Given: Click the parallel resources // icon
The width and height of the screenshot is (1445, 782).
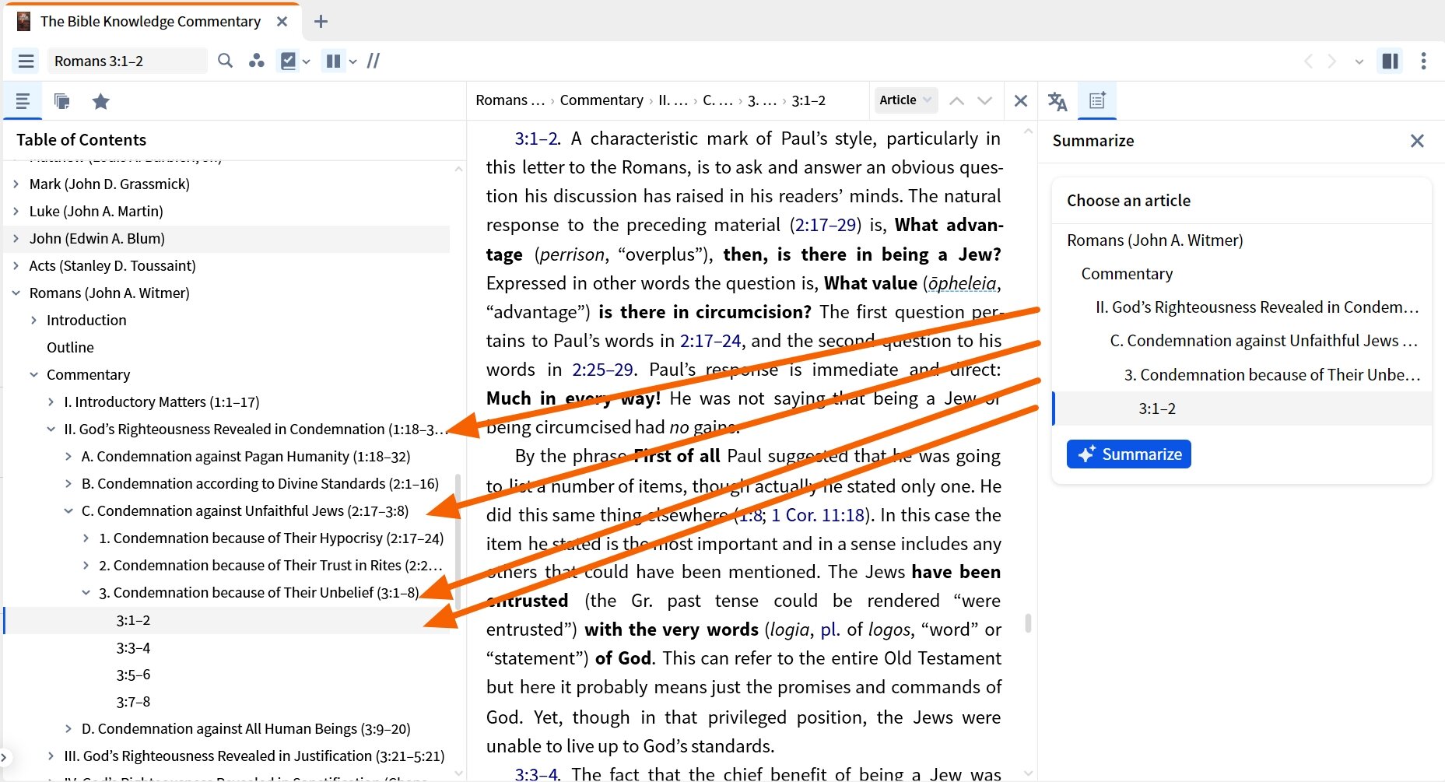Looking at the screenshot, I should pyautogui.click(x=374, y=61).
